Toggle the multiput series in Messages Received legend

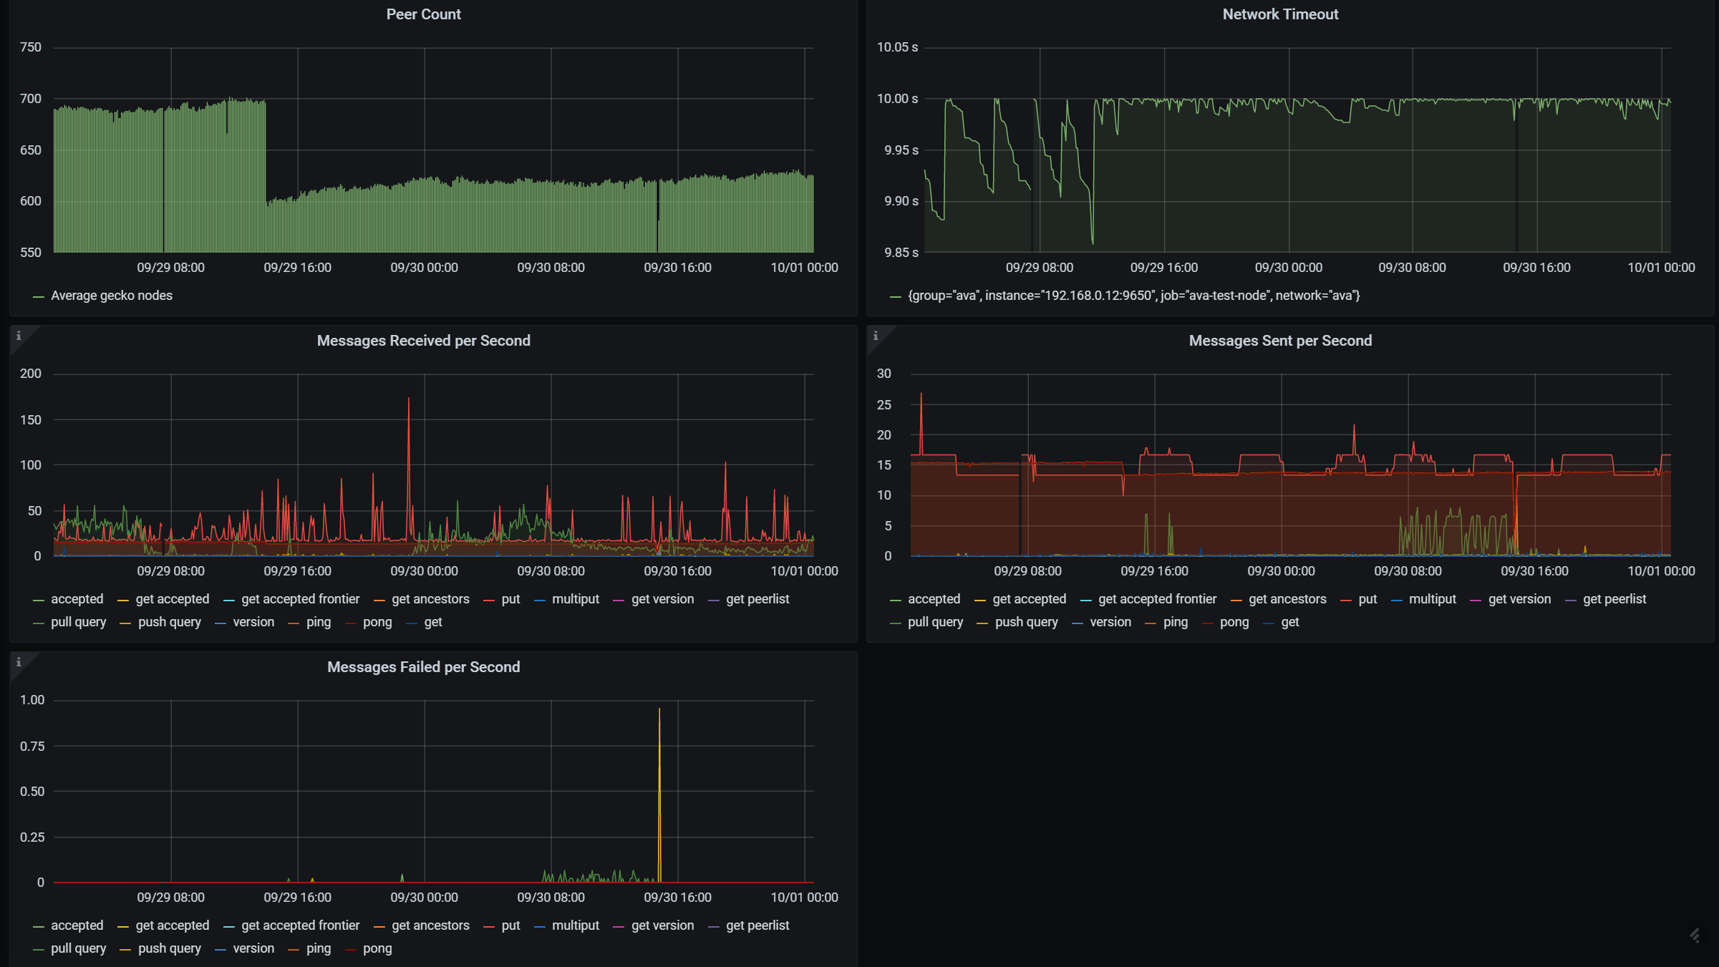click(575, 599)
